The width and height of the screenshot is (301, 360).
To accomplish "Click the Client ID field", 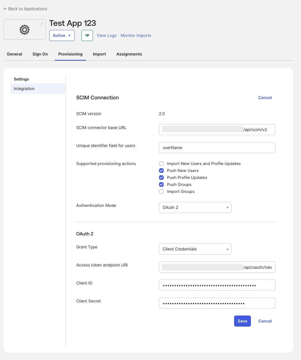I will point(217,285).
